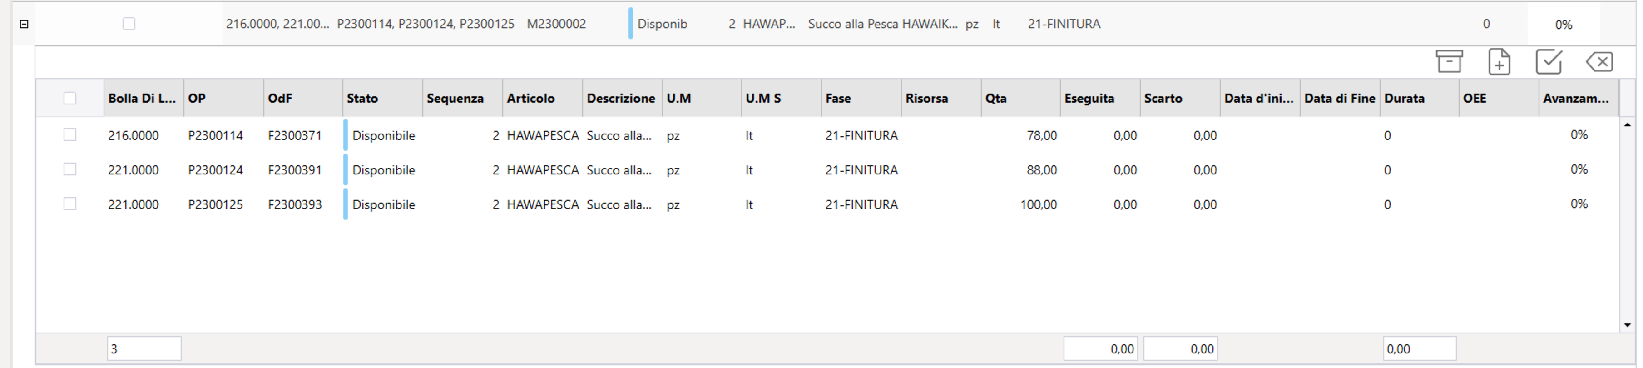The width and height of the screenshot is (1643, 368).
Task: Click the Data di Fine column header
Action: [x=1339, y=98]
